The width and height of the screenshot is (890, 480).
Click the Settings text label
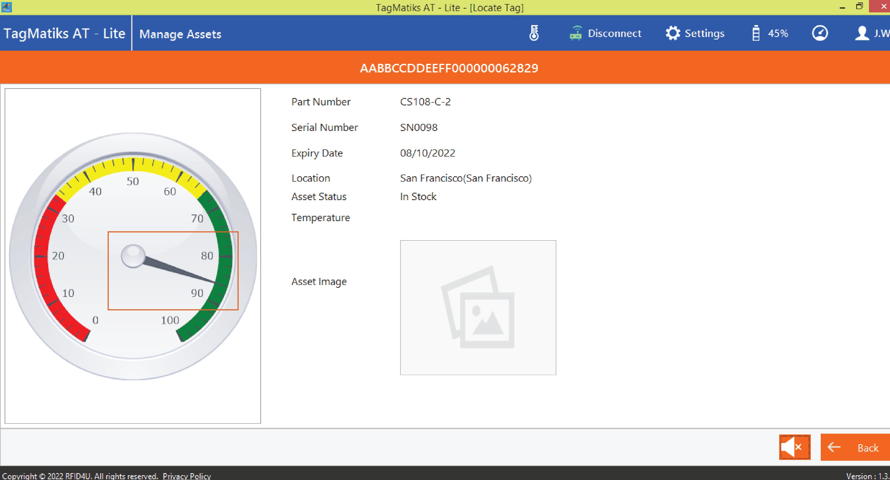click(x=705, y=33)
